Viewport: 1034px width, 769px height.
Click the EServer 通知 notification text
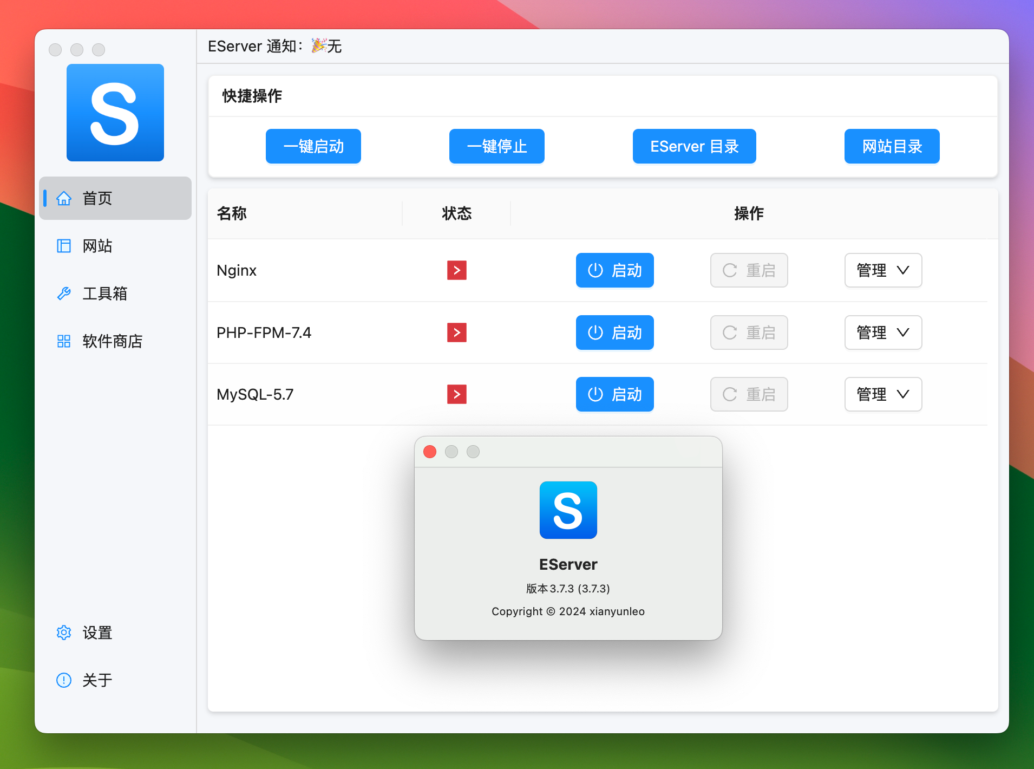pos(274,46)
